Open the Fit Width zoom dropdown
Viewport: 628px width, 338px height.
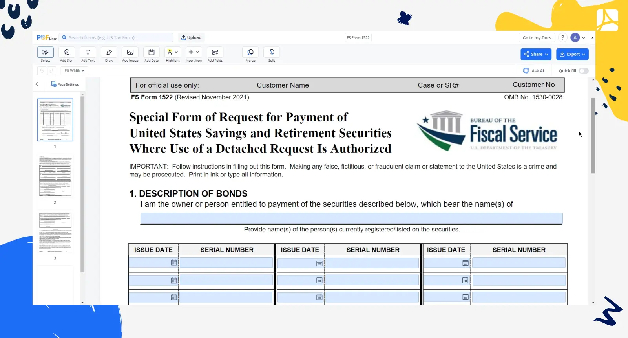coord(75,71)
